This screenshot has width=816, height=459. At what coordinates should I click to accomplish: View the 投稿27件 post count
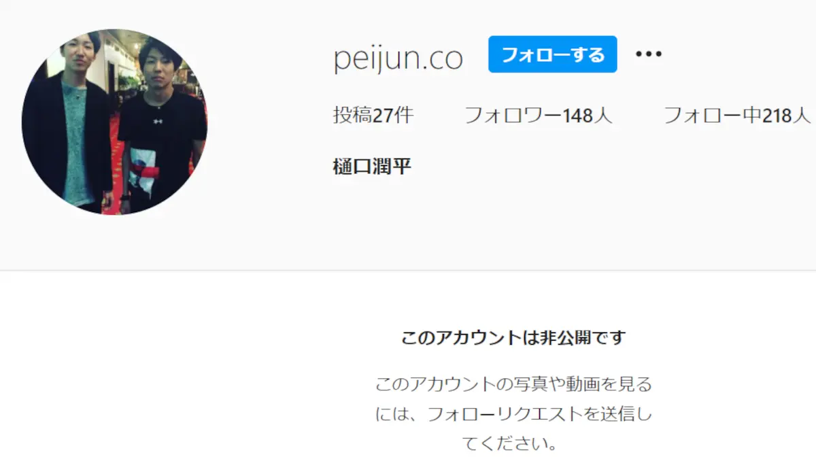click(x=373, y=116)
